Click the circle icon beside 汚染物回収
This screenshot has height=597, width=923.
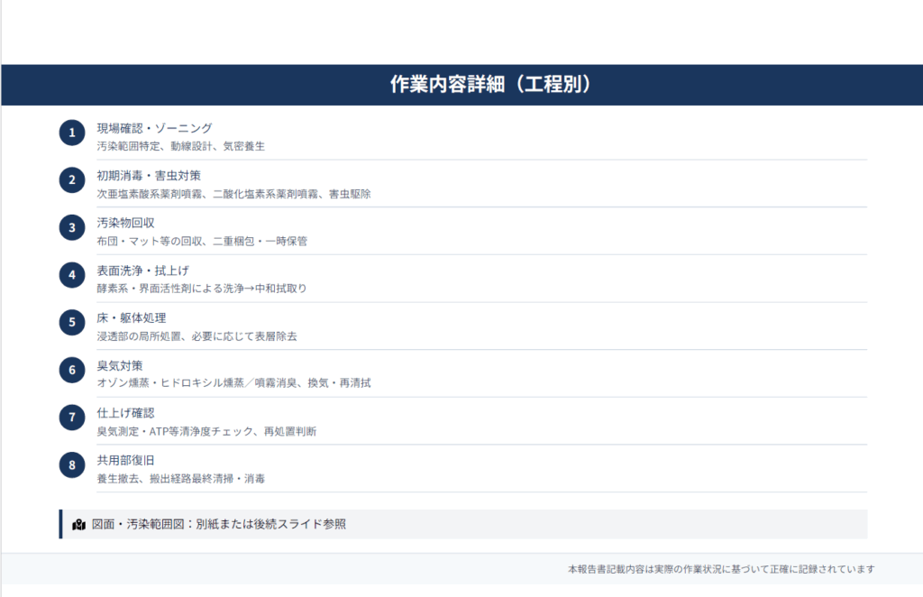(x=71, y=227)
